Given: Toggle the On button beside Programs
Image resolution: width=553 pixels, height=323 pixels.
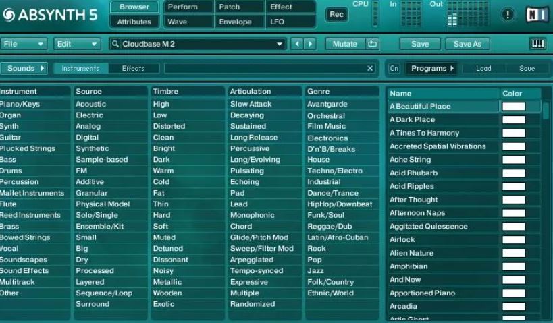Looking at the screenshot, I should pos(394,68).
